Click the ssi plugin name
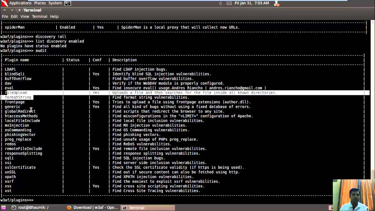Image resolution: width=375 pixels, height=211 pixels. pyautogui.click(x=8, y=163)
